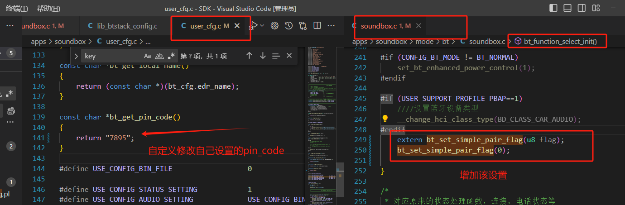
Task: Click USER_SUPPORT_PROFILE_PBAP on line 245
Action: point(454,98)
